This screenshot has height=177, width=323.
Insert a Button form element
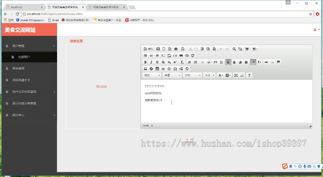pyautogui.click(x=181, y=56)
